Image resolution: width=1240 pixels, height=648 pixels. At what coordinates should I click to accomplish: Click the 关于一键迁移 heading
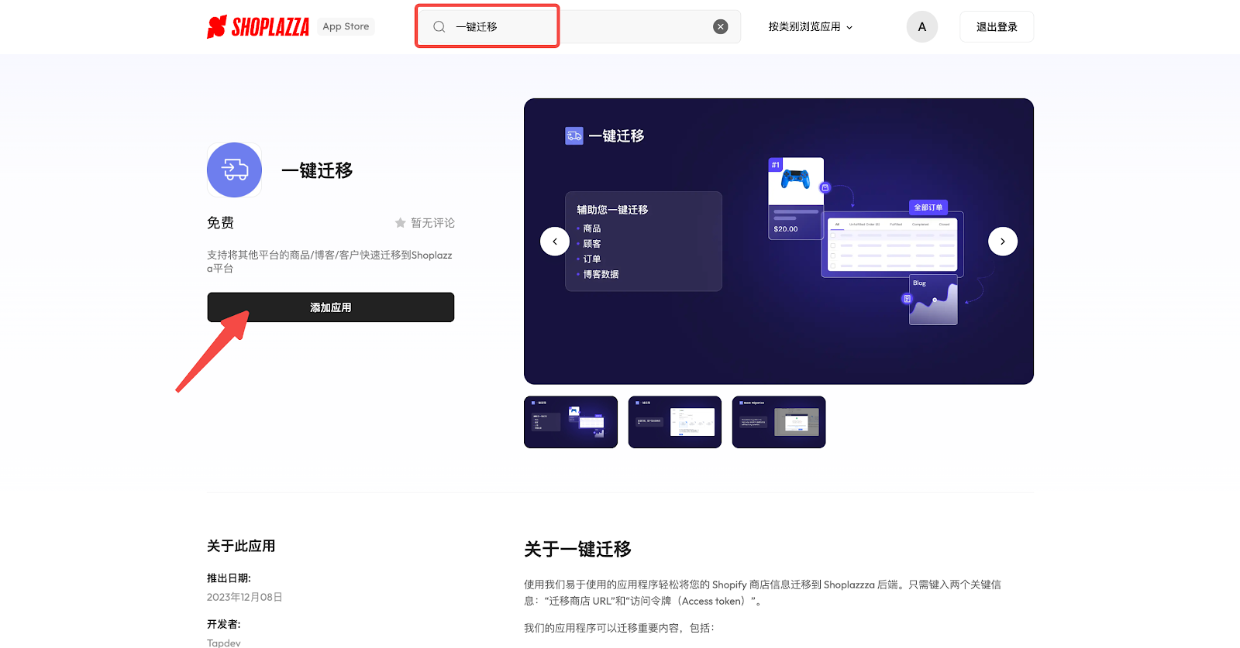pyautogui.click(x=577, y=550)
